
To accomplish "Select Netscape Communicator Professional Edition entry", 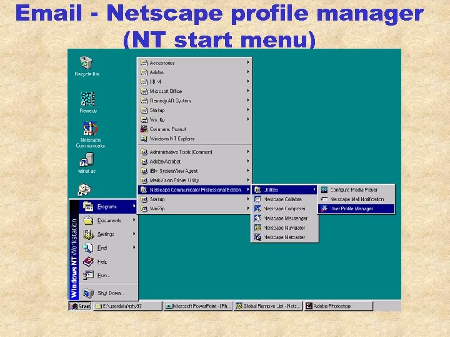I will click(x=194, y=190).
